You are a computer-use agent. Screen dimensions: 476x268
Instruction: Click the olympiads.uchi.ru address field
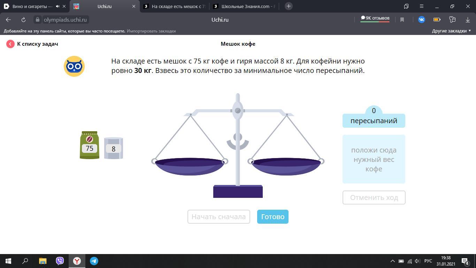(65, 20)
